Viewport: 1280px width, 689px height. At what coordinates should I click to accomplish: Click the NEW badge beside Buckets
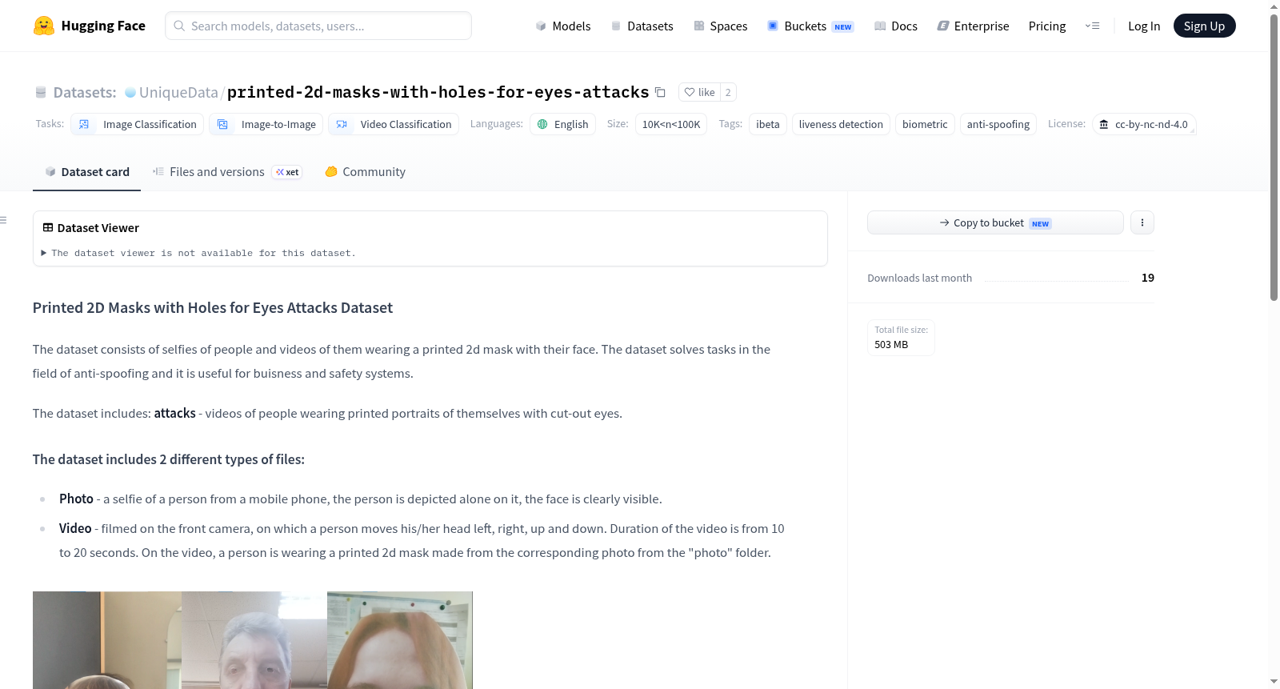point(843,26)
